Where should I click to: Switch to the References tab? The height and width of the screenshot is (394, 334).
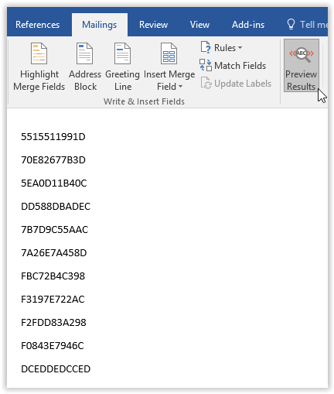(x=37, y=25)
